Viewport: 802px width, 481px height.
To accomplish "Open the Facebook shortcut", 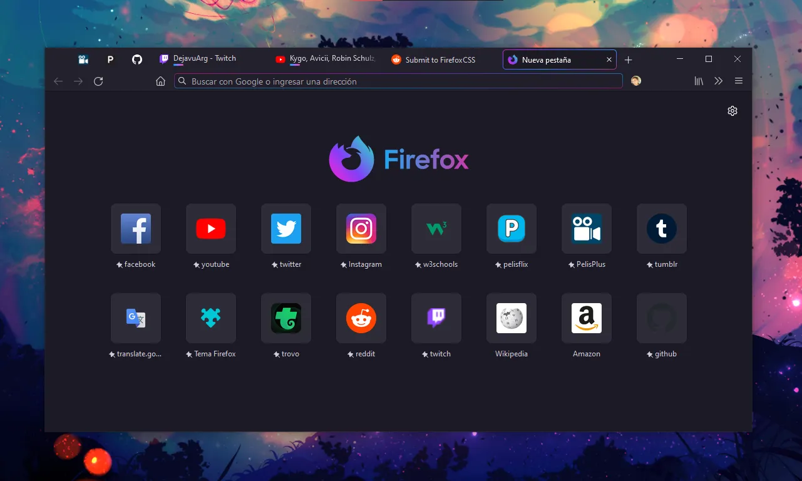I will (136, 229).
